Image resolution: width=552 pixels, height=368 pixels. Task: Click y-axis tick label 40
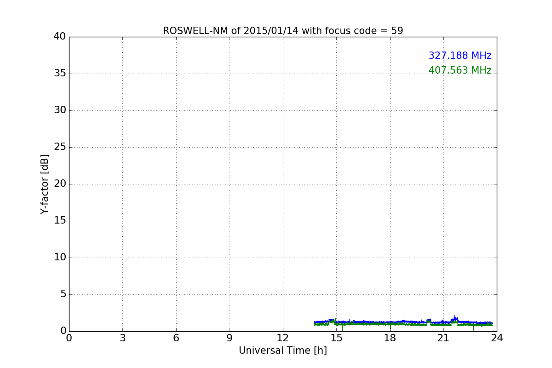point(60,37)
